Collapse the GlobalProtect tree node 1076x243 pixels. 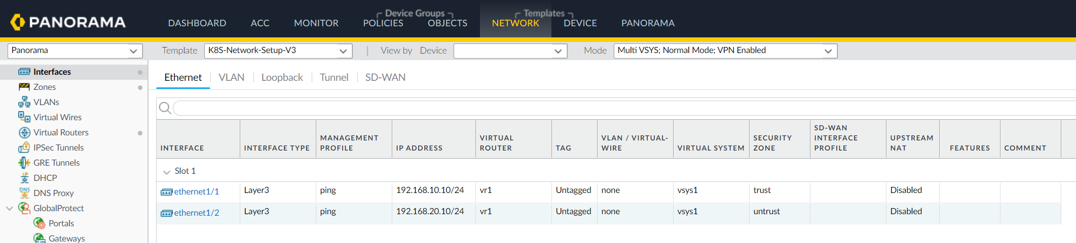point(9,208)
